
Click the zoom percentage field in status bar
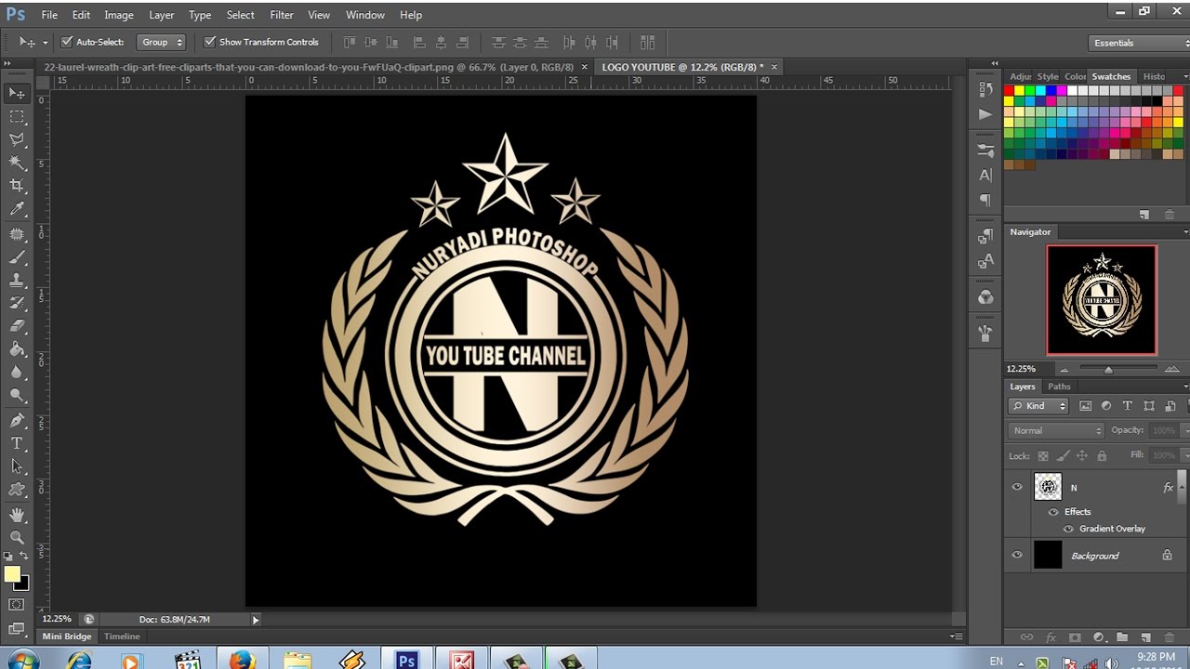click(x=57, y=619)
